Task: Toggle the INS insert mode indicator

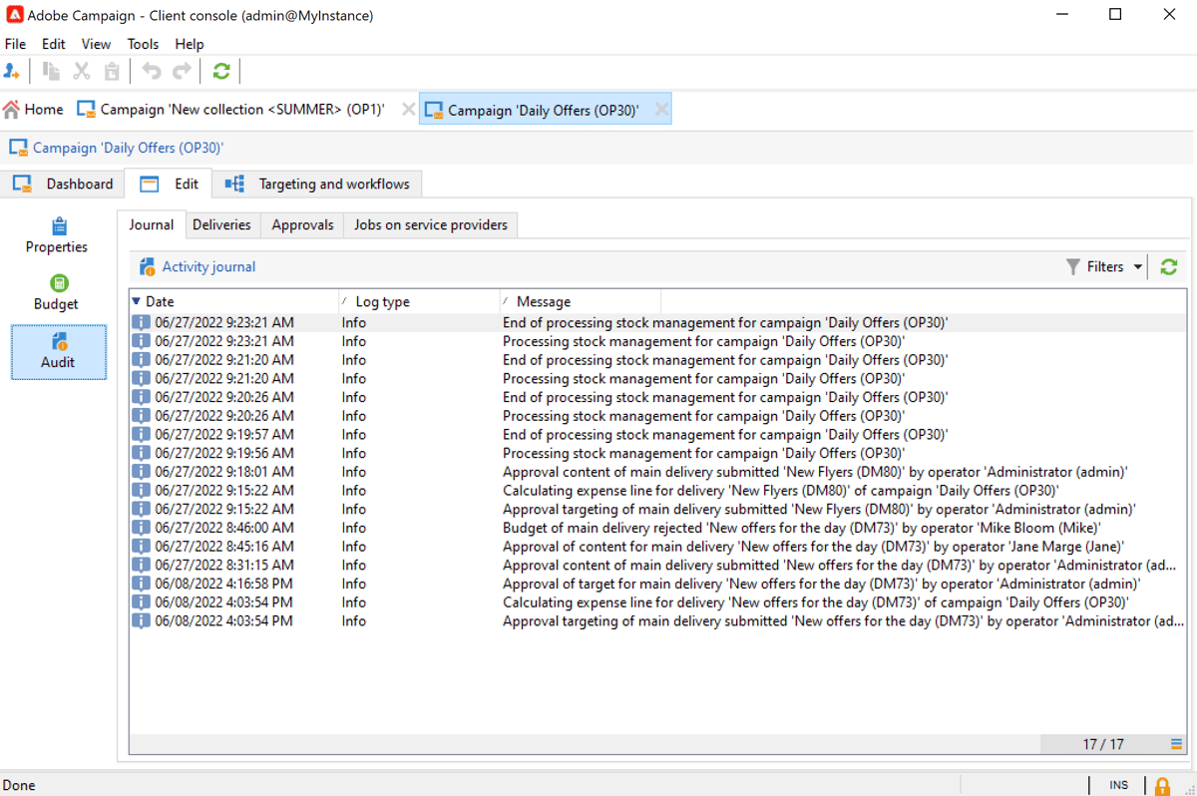Action: coord(1118,785)
